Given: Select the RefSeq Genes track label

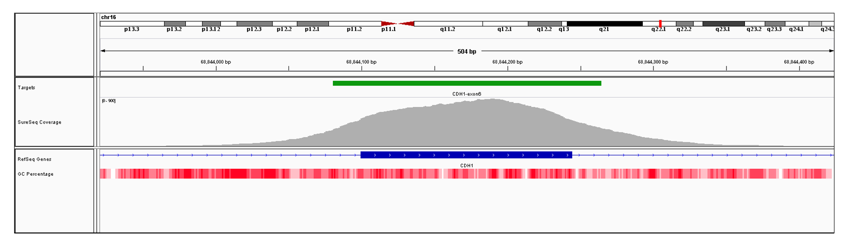Looking at the screenshot, I should click(35, 159).
